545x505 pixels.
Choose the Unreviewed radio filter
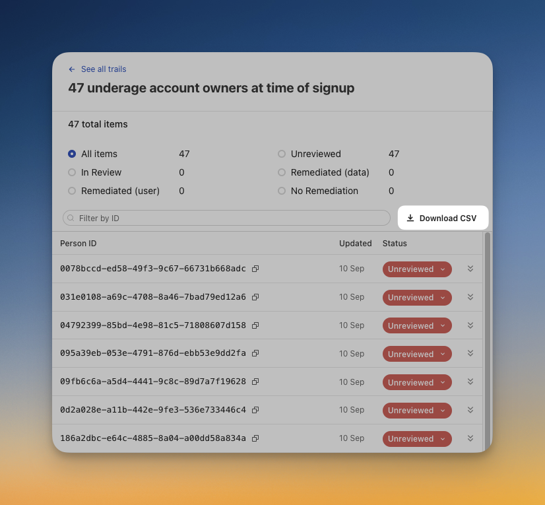[x=282, y=154]
